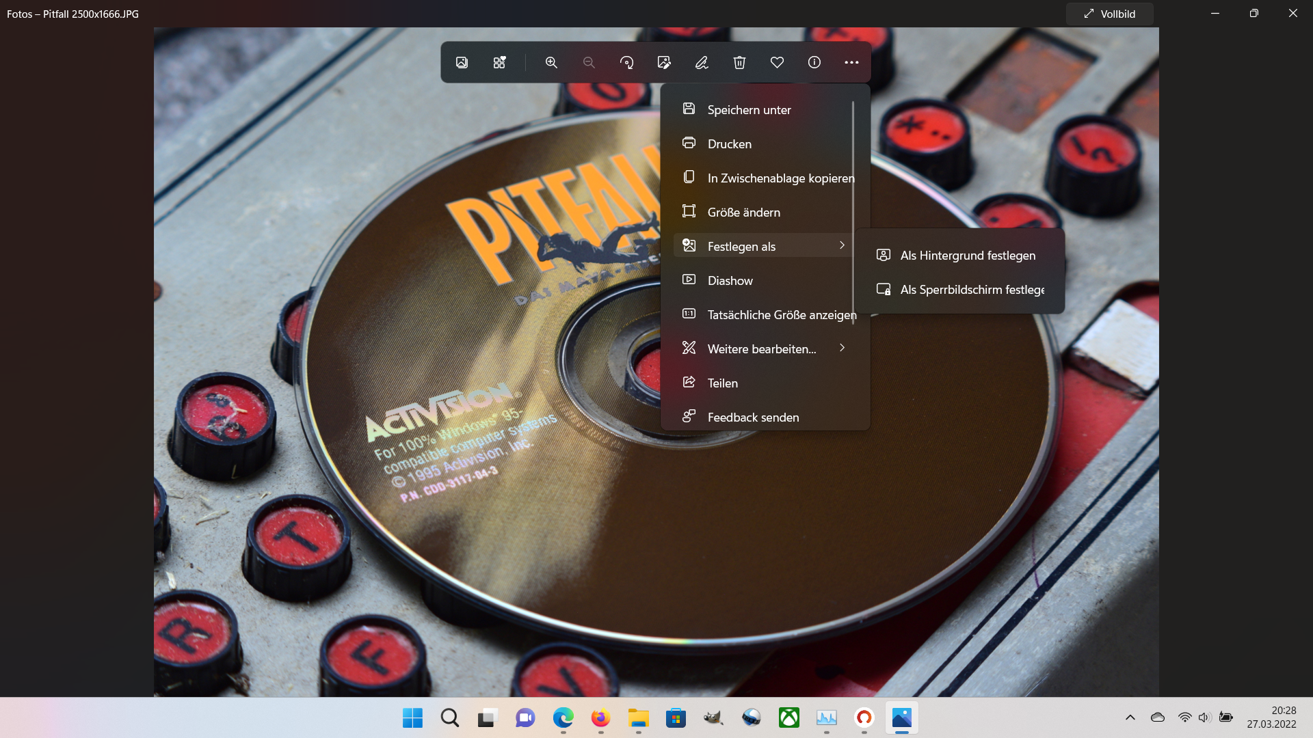Click the zoom in magnifier icon
The height and width of the screenshot is (738, 1313).
point(551,62)
